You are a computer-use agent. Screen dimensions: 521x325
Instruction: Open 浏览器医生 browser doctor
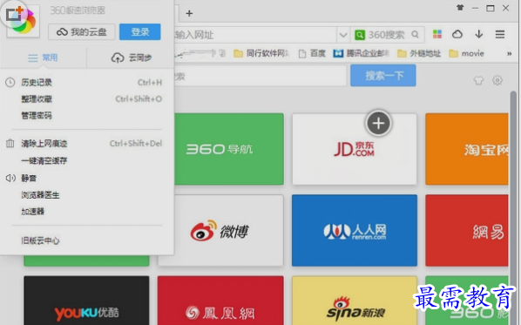(x=40, y=194)
